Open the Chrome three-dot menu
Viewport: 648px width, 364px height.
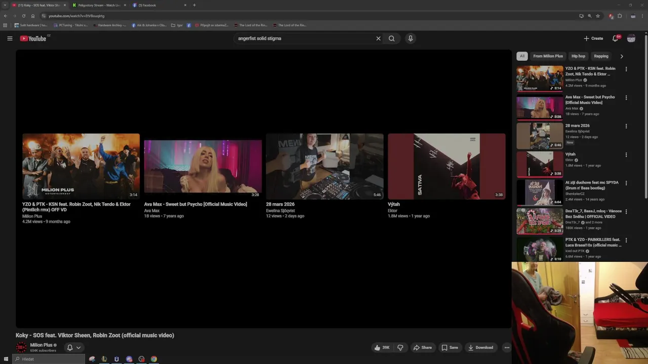tap(643, 16)
